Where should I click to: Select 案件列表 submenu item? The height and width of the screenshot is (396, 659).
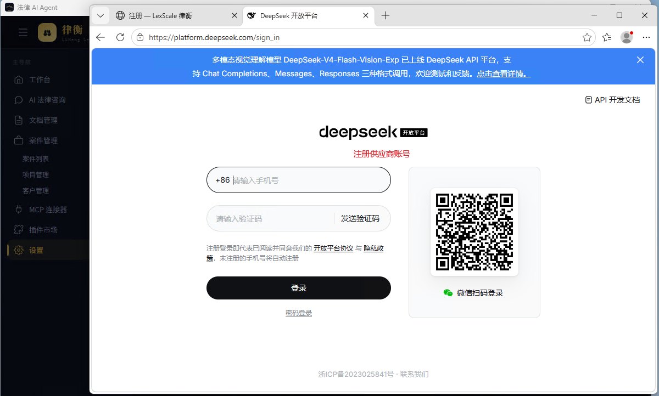(36, 159)
